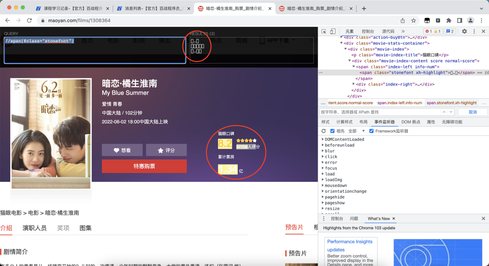The height and width of the screenshot is (266, 489).
Task: Open the drawer three-dot menu
Action: click(323, 219)
